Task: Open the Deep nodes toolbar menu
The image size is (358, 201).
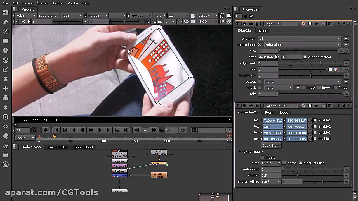Action: tap(6, 117)
